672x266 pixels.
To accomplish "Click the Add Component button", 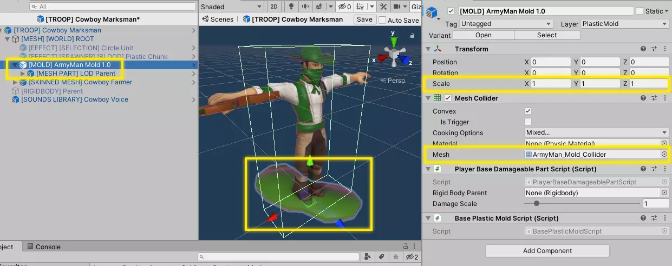I will tap(547, 251).
